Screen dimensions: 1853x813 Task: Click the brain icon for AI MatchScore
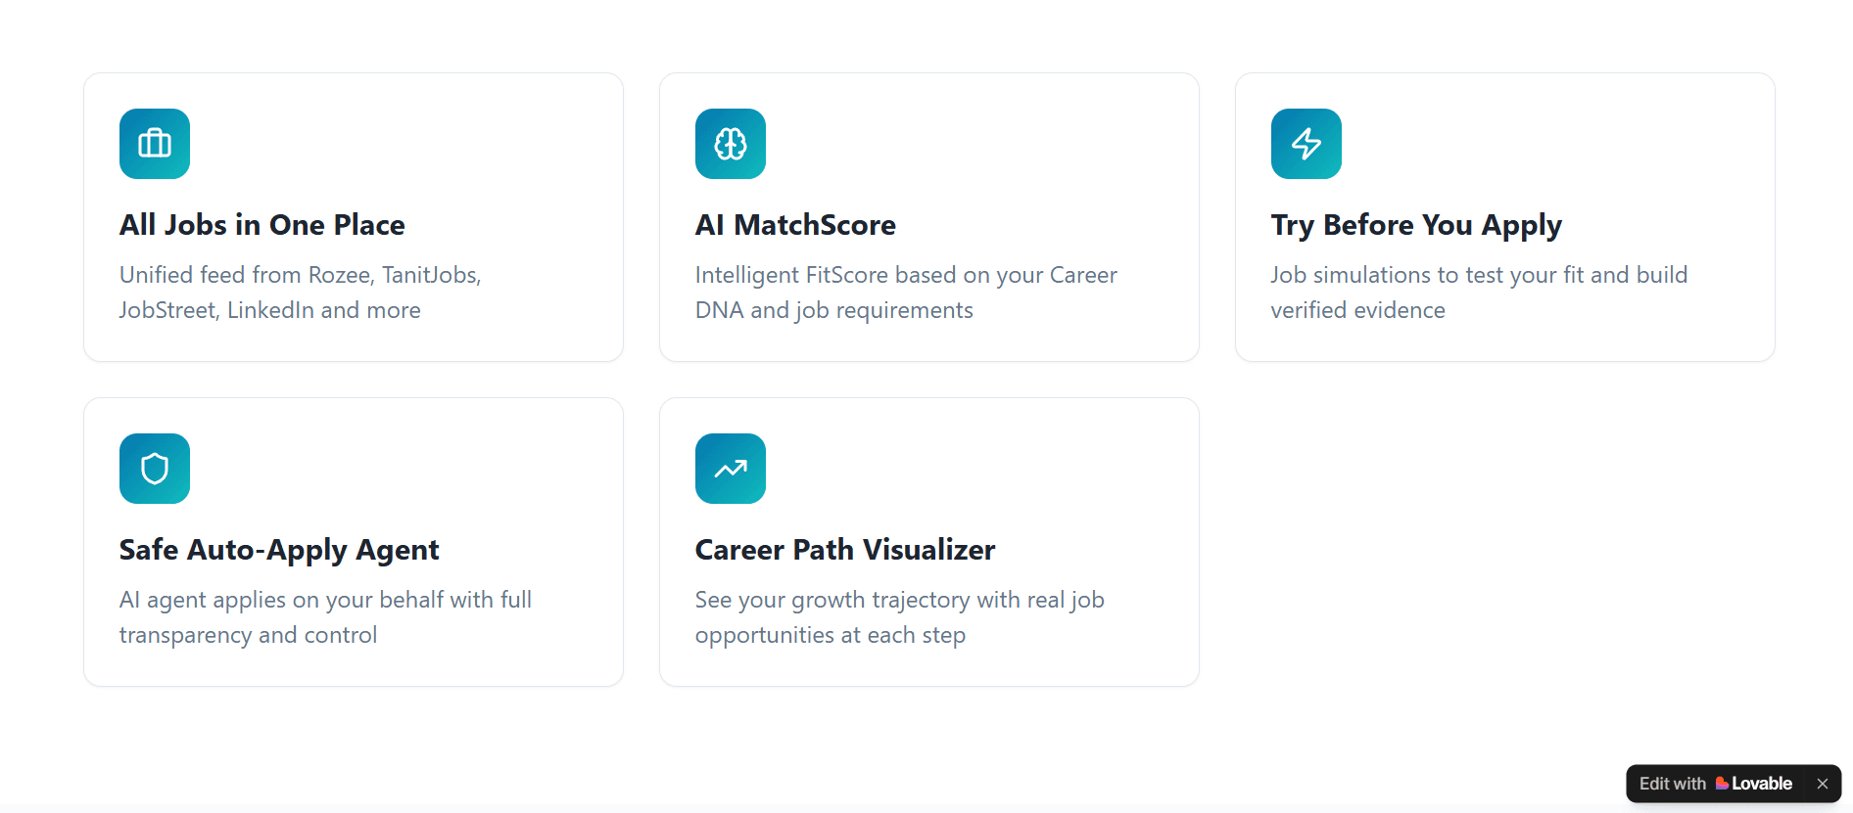pyautogui.click(x=731, y=144)
